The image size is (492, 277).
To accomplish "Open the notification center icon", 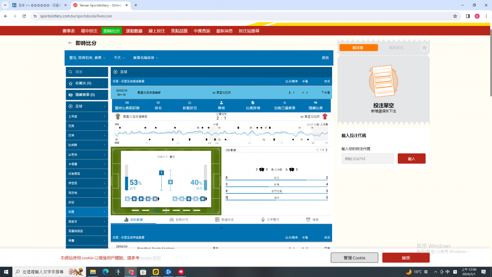I will pyautogui.click(x=483, y=272).
